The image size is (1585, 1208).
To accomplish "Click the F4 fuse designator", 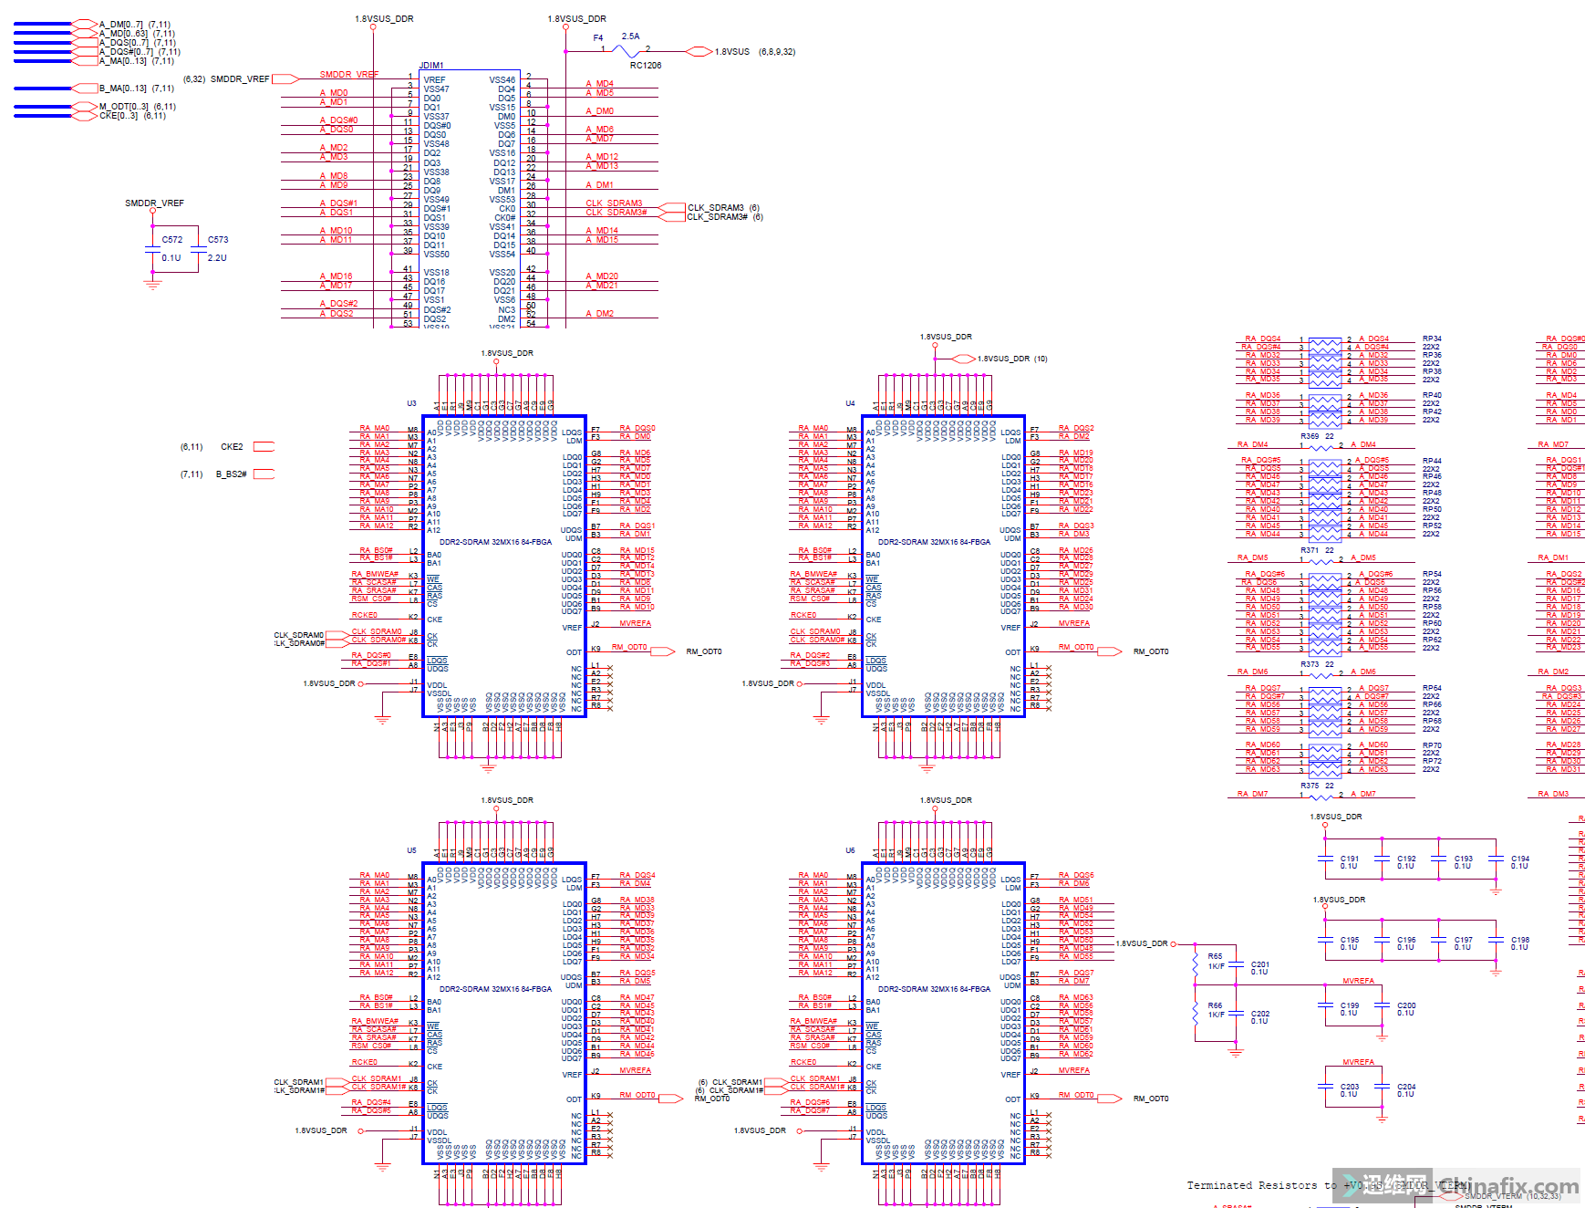I will pyautogui.click(x=598, y=38).
